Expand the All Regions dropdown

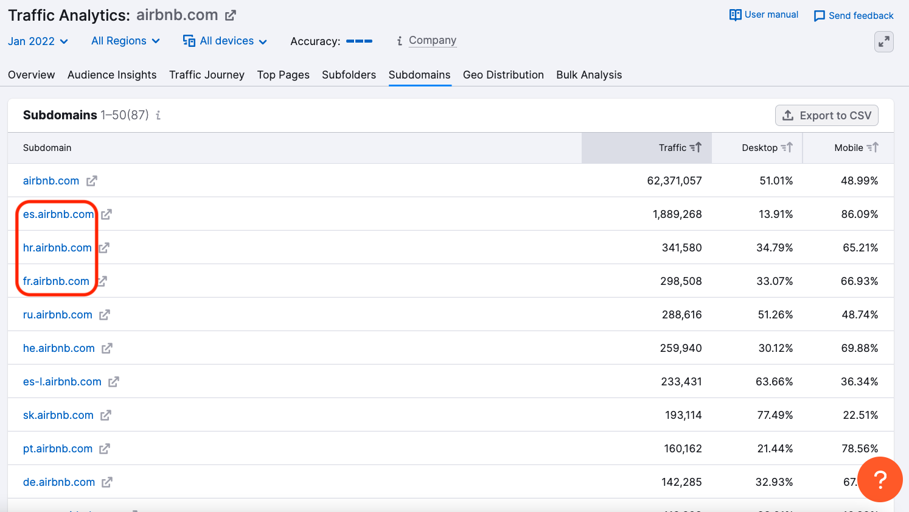point(125,41)
